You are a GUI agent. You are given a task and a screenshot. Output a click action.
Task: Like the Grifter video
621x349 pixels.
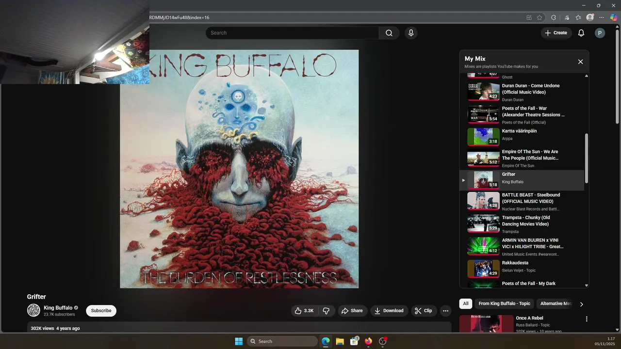304,311
